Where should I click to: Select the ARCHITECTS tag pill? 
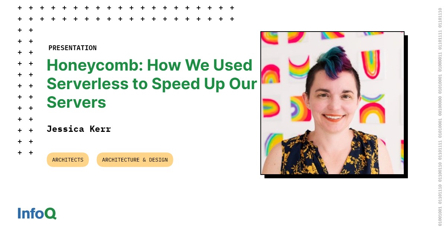pyautogui.click(x=68, y=160)
